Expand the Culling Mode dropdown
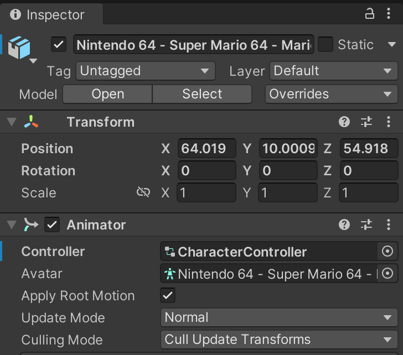403x355 pixels. point(278,340)
